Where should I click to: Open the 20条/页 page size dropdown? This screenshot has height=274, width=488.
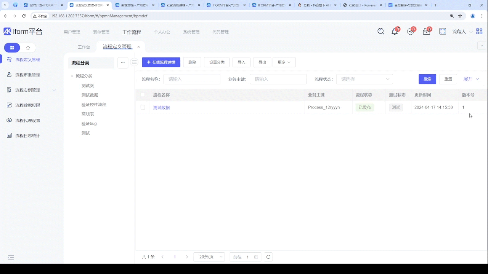click(209, 257)
